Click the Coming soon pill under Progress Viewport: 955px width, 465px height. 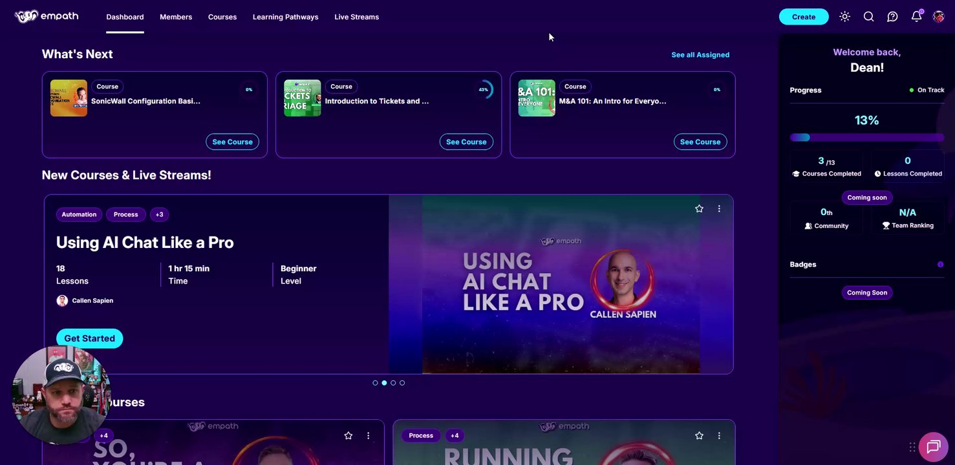(x=867, y=198)
